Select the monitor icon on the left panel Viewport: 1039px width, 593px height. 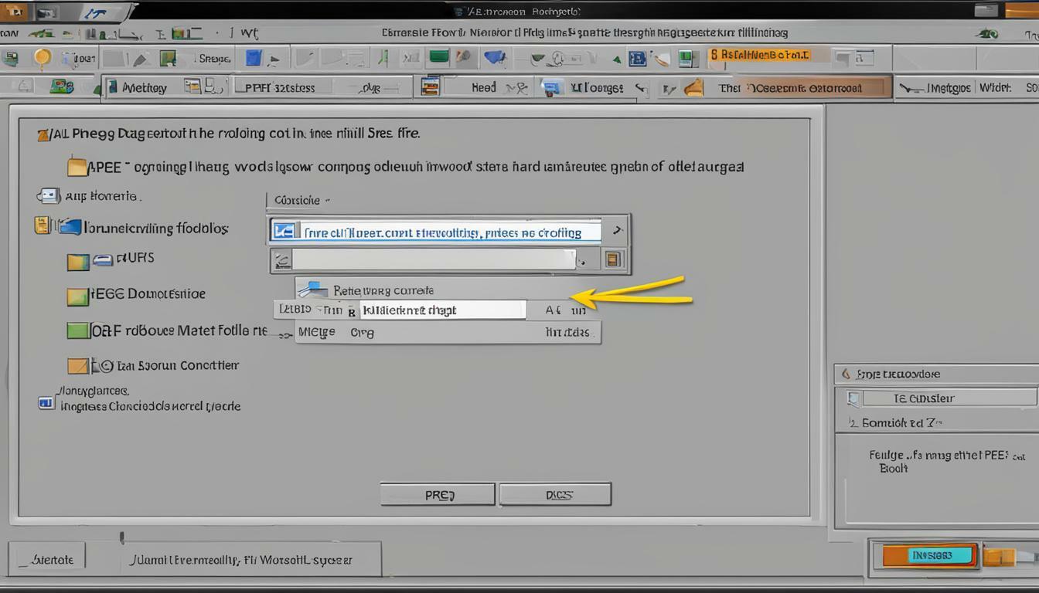[x=46, y=195]
